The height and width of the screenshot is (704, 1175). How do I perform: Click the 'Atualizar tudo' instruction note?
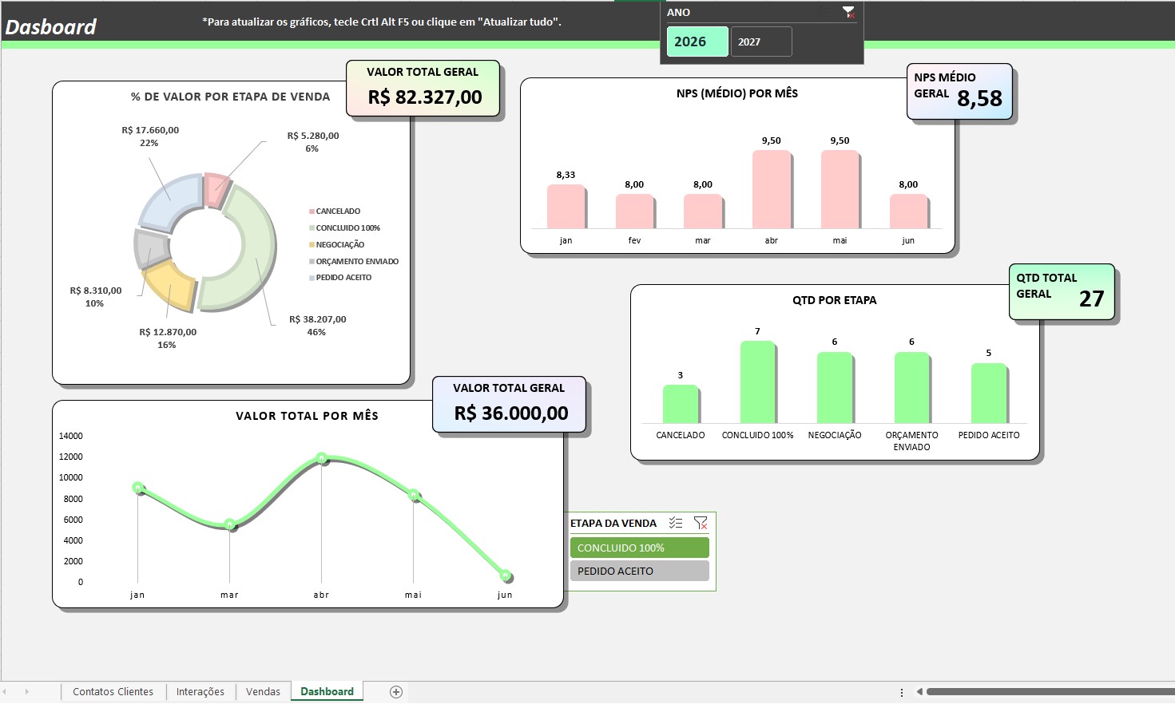tap(382, 22)
